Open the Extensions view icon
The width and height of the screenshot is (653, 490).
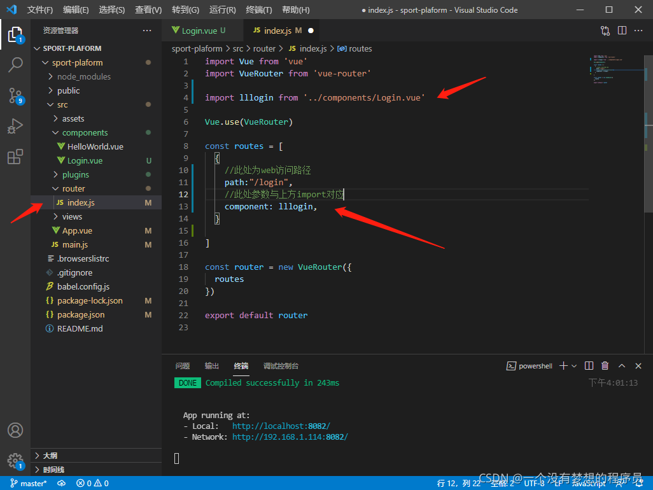pyautogui.click(x=15, y=157)
